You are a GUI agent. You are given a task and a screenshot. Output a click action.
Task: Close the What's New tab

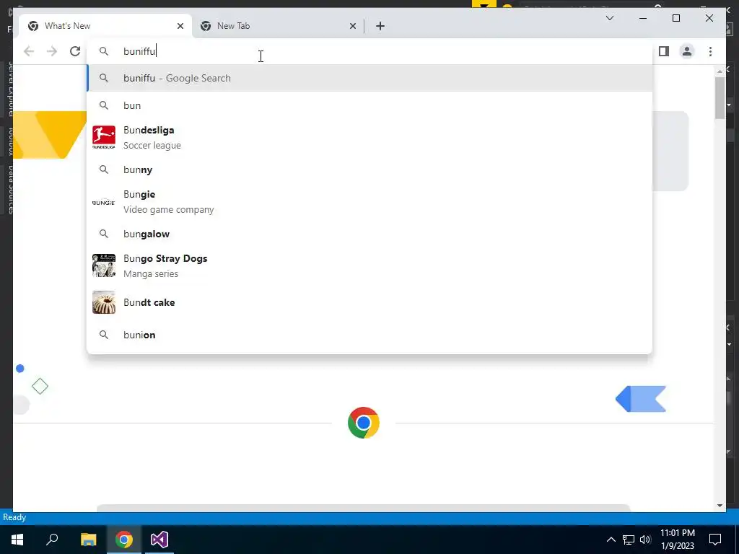(x=180, y=26)
